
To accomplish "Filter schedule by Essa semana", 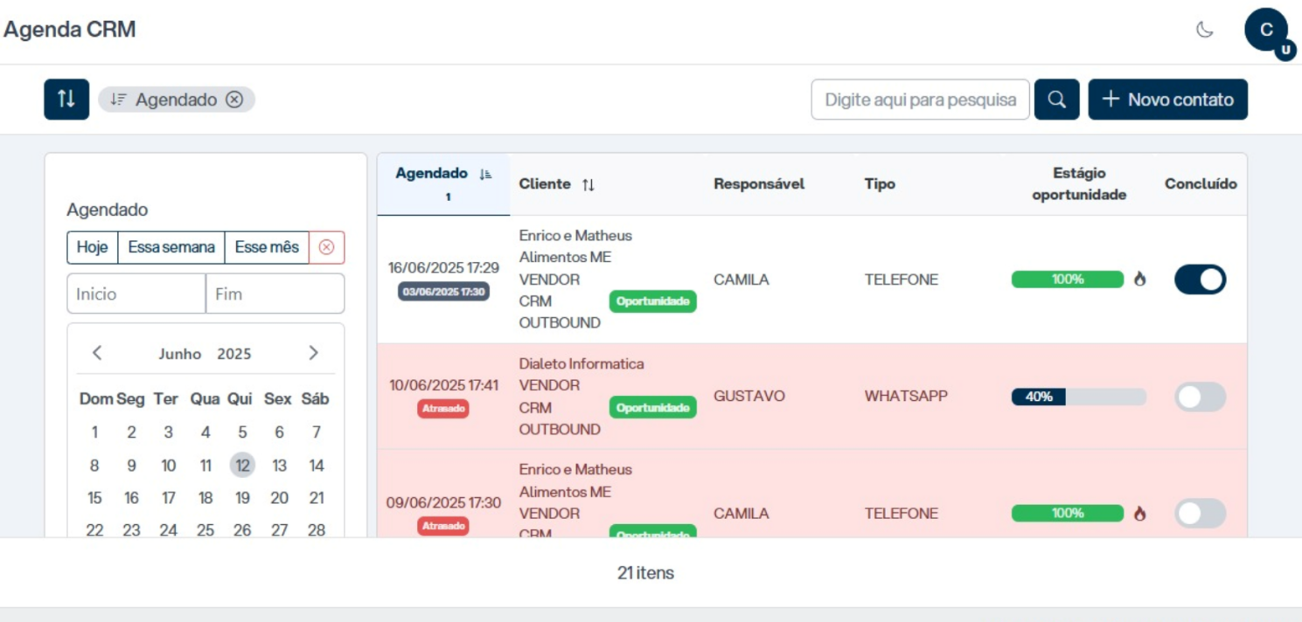I will pyautogui.click(x=171, y=247).
